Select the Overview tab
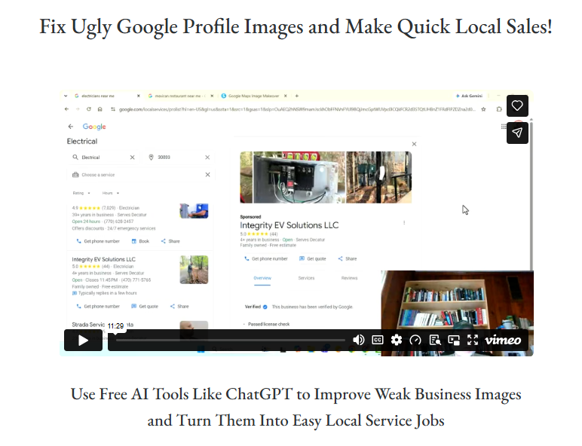The image size is (582, 446). click(x=262, y=278)
